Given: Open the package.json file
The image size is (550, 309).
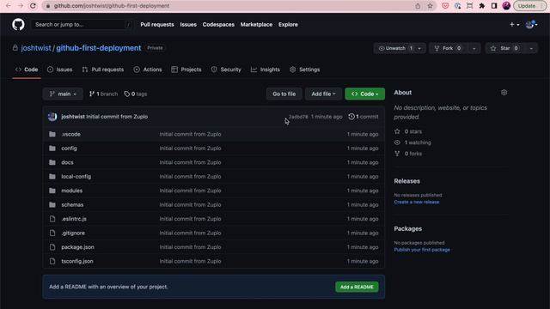Looking at the screenshot, I should pyautogui.click(x=77, y=247).
